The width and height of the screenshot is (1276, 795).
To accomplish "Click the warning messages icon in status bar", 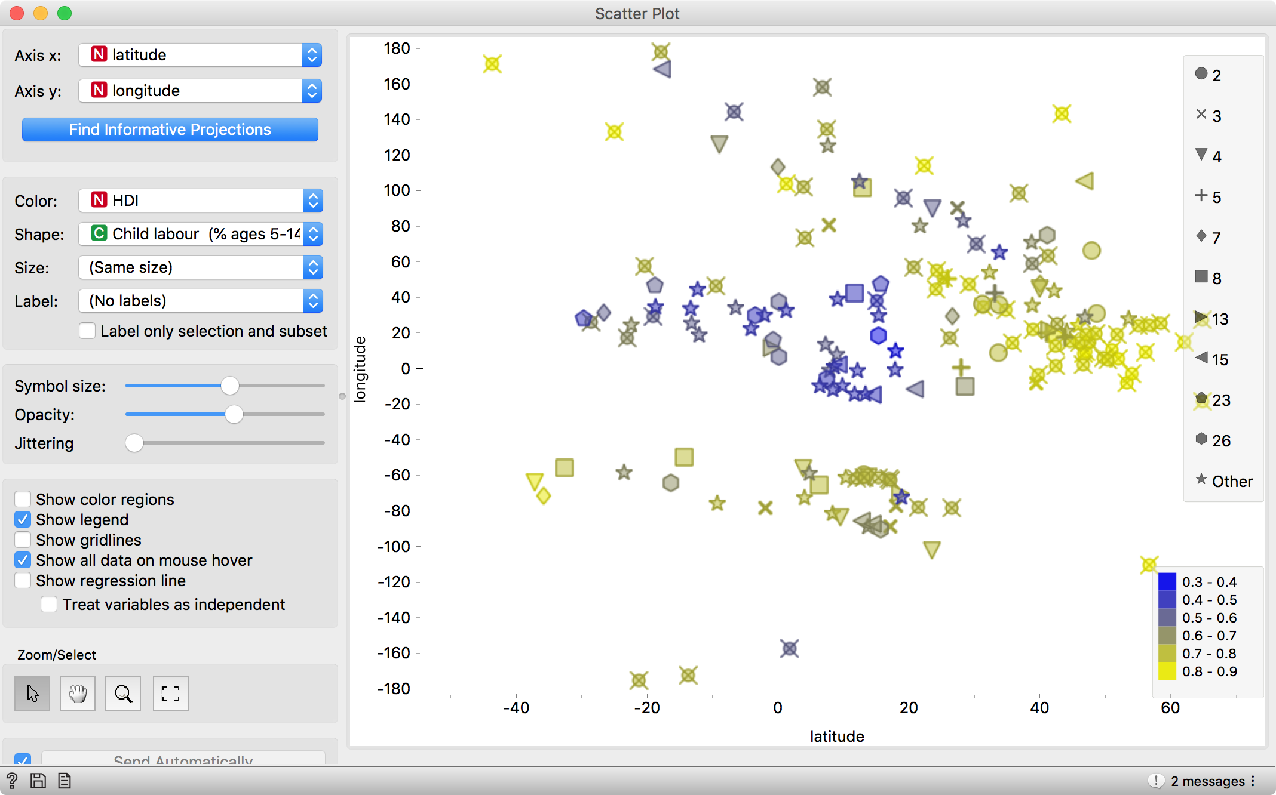I will 1157,781.
